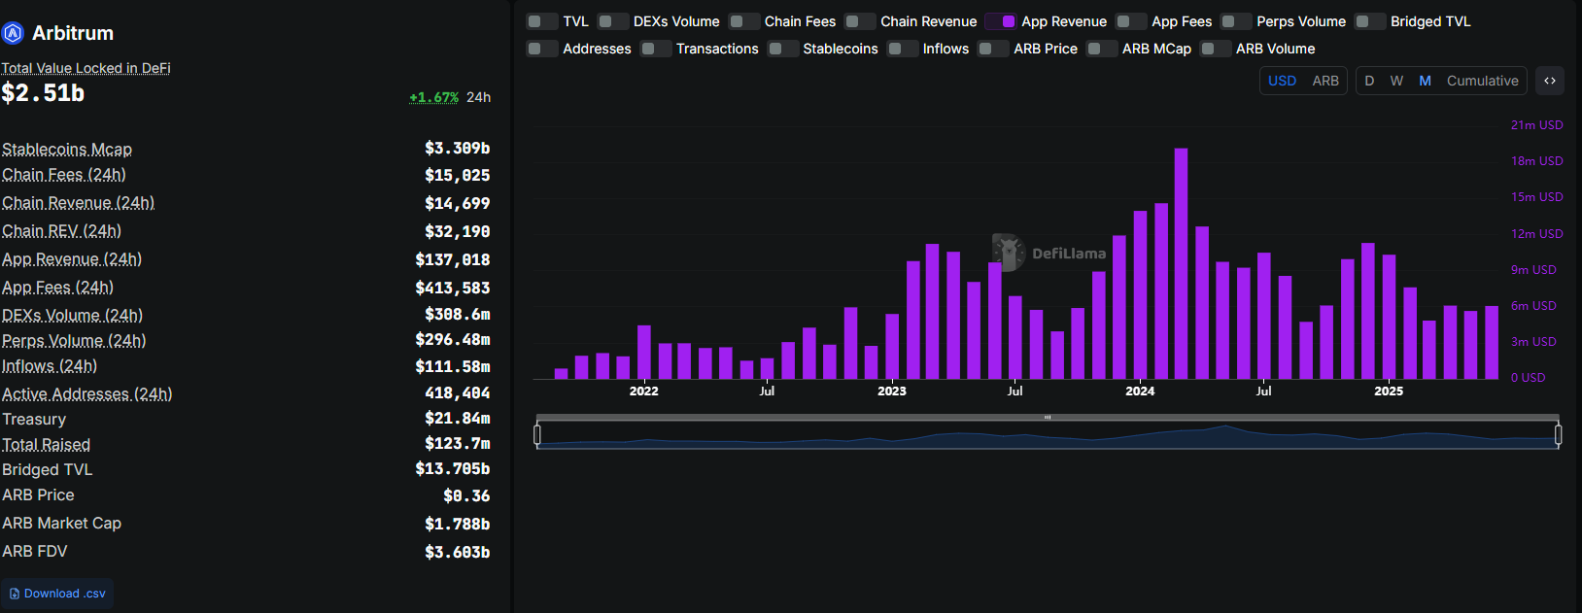The height and width of the screenshot is (613, 1582).
Task: Click the App Revenue (24h) label
Action: tap(72, 259)
